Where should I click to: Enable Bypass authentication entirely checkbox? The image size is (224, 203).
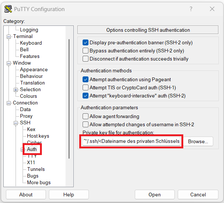[x=86, y=51]
